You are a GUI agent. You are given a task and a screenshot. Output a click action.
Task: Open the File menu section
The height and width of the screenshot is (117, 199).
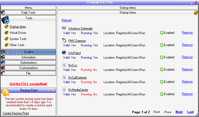28,73
